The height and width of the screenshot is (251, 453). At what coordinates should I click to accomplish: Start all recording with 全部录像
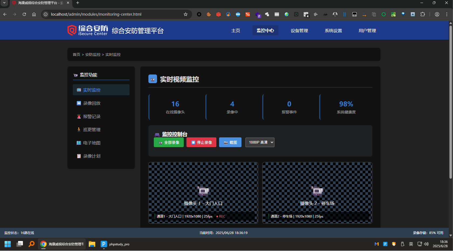169,142
